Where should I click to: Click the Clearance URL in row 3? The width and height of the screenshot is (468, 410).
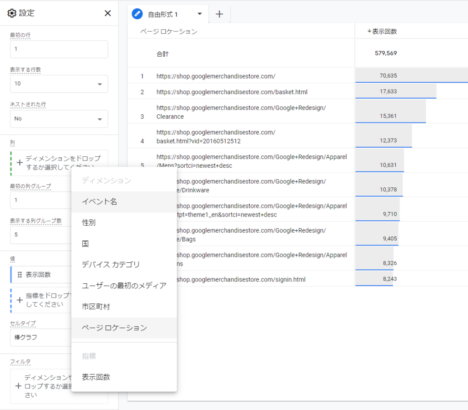[x=241, y=112]
